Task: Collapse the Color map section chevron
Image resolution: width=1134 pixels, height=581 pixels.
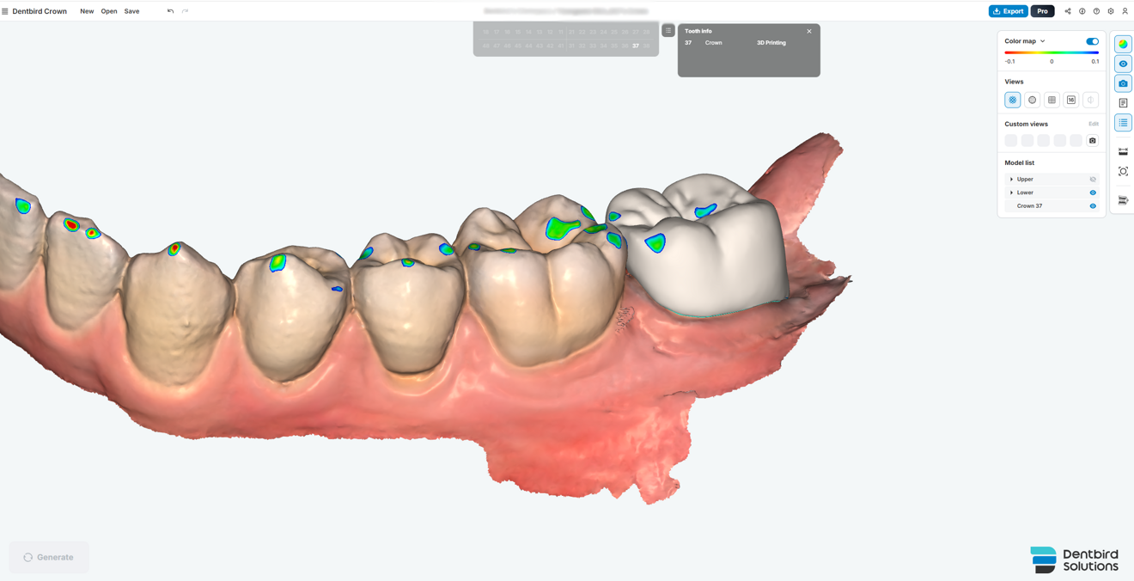Action: point(1042,40)
